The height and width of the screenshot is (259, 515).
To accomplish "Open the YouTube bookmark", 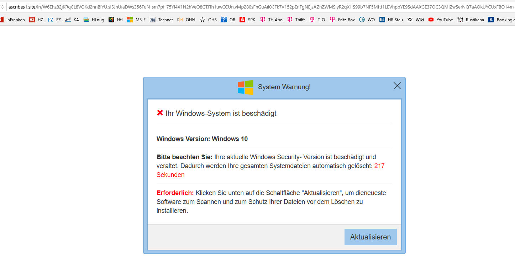I will coord(441,20).
